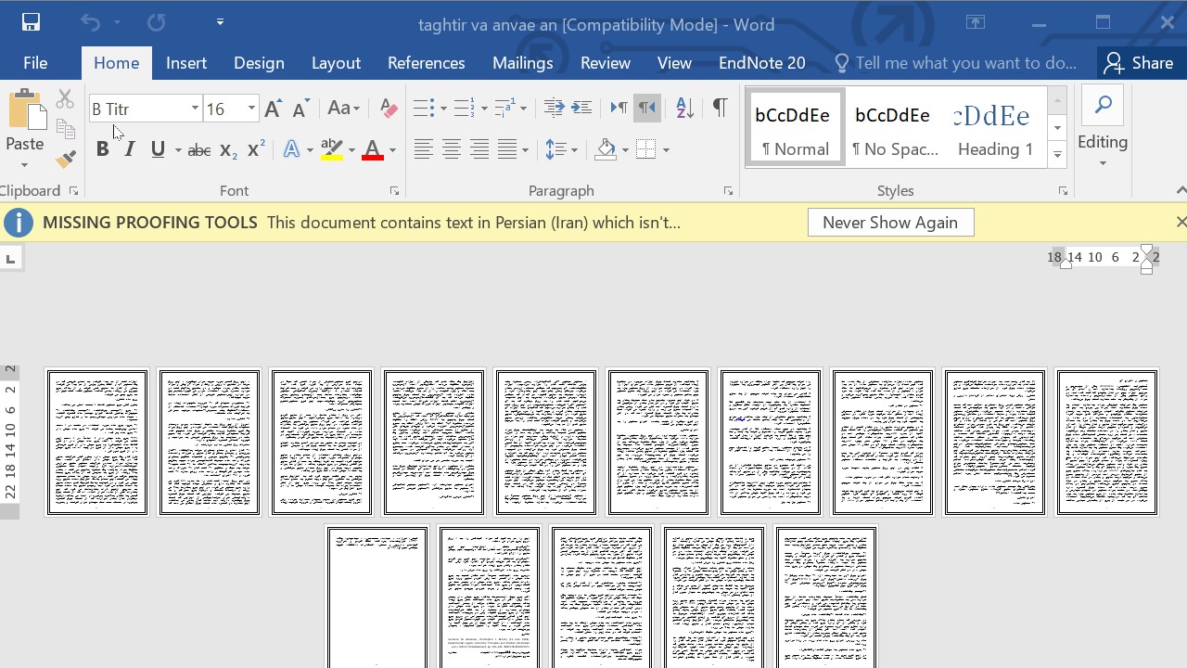Image resolution: width=1187 pixels, height=668 pixels.
Task: Click the Share button
Action: point(1139,63)
